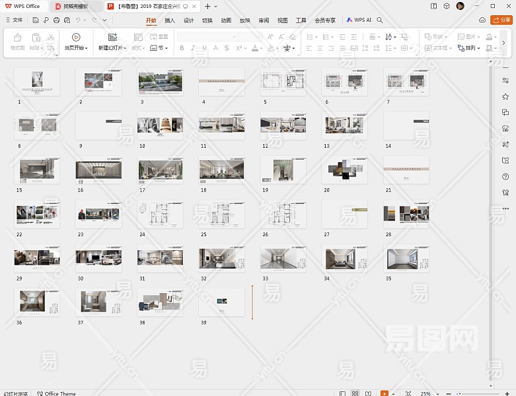516x396 pixels.
Task: Click the orange 分享 share button
Action: pos(501,20)
